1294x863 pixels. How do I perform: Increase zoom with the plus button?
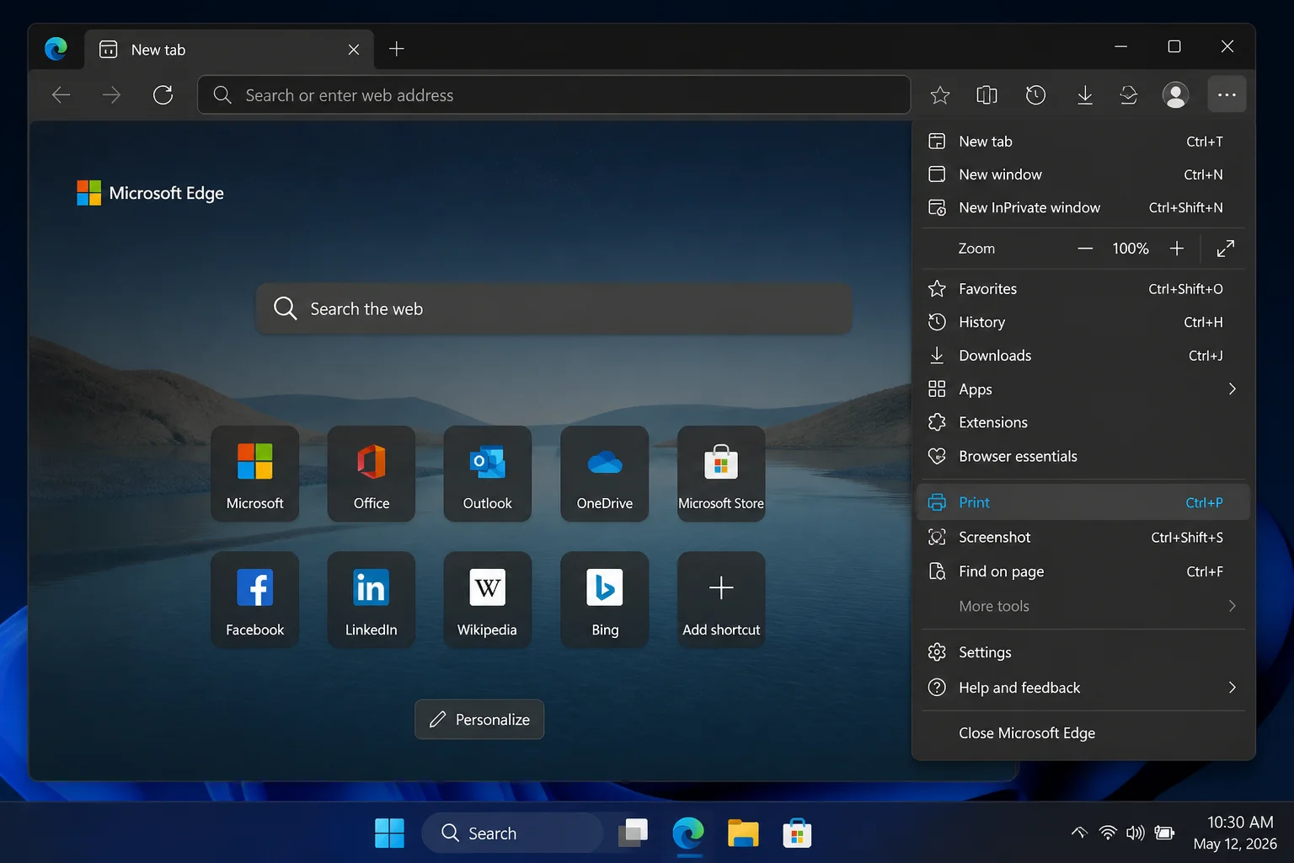click(1177, 249)
